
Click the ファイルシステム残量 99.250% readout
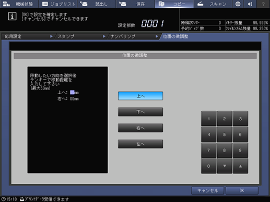click(x=260, y=29)
